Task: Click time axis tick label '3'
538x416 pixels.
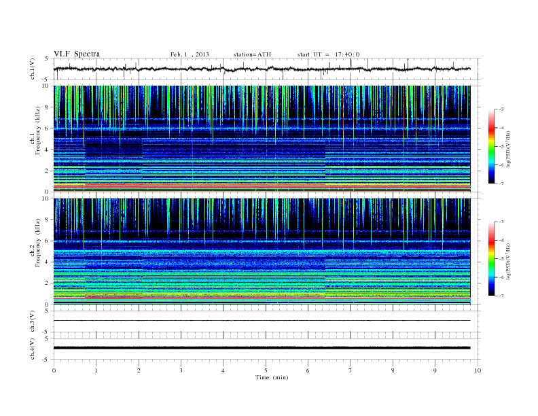Action: (181, 370)
